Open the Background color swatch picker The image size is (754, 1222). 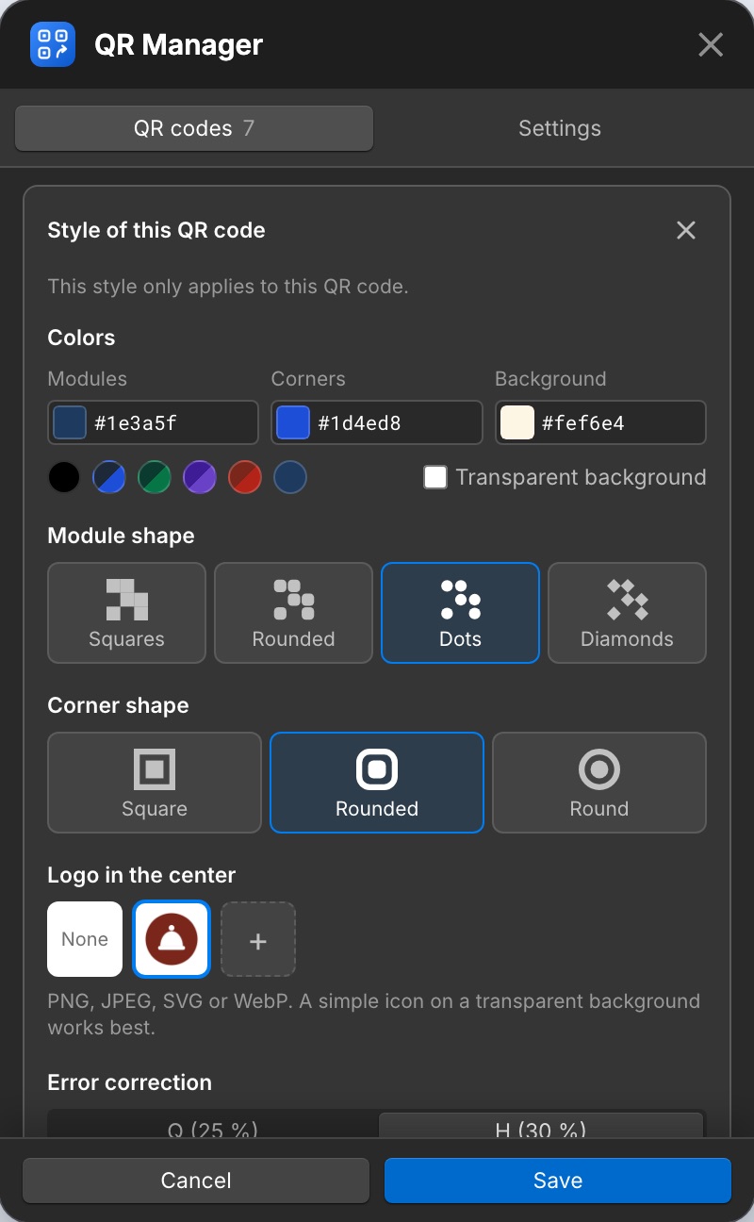517,422
